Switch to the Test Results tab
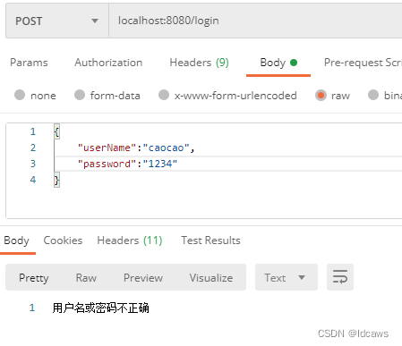 210,241
